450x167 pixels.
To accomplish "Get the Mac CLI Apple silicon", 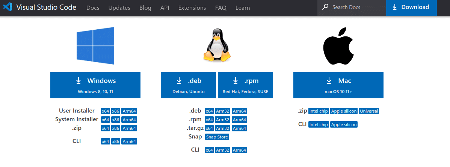I will (x=344, y=125).
